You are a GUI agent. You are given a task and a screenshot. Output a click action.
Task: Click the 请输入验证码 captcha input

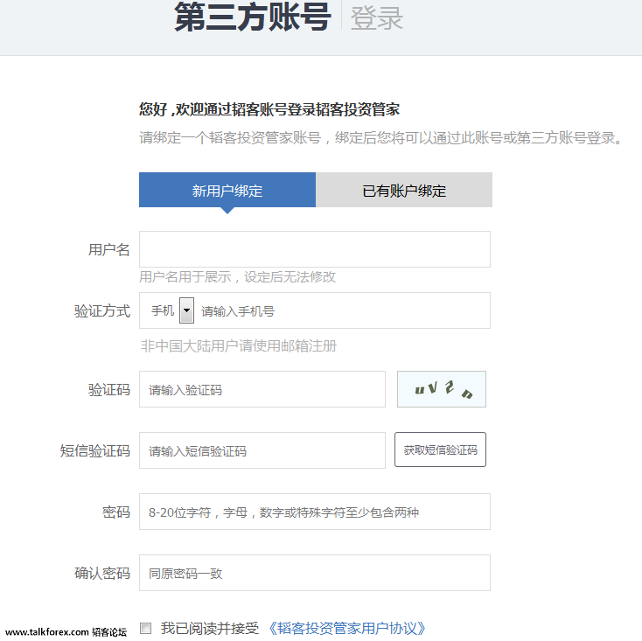point(262,389)
